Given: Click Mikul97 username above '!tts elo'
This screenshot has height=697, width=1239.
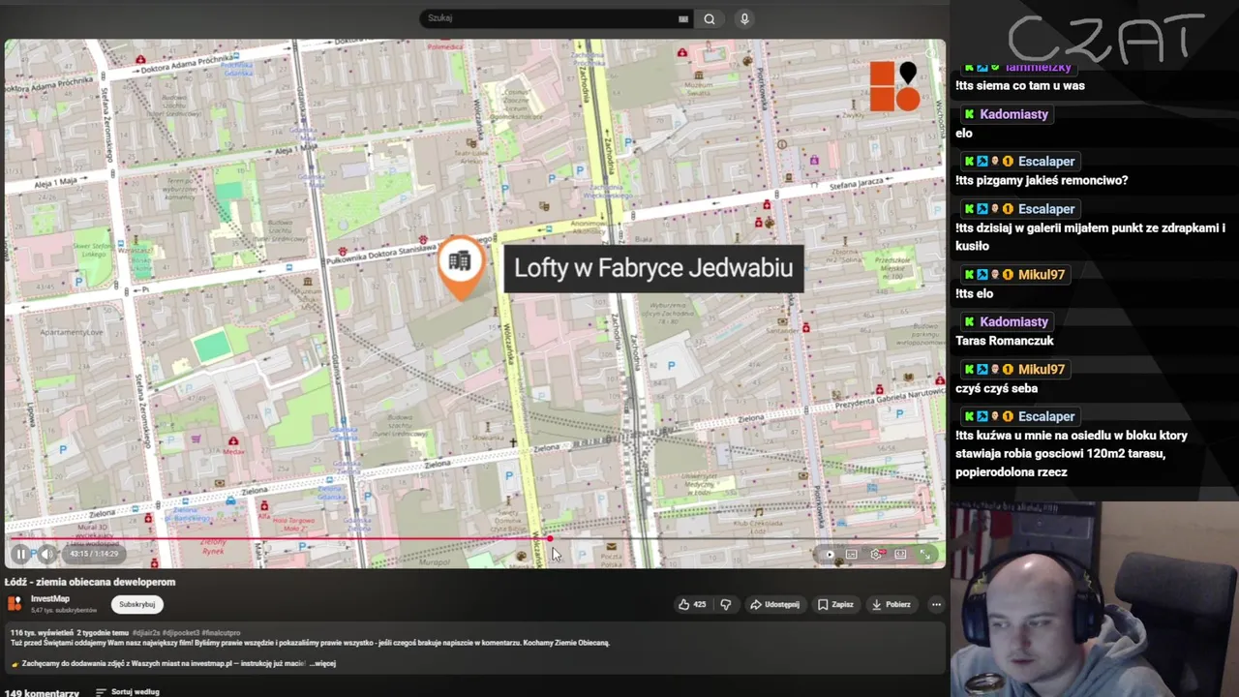Looking at the screenshot, I should pyautogui.click(x=1042, y=275).
